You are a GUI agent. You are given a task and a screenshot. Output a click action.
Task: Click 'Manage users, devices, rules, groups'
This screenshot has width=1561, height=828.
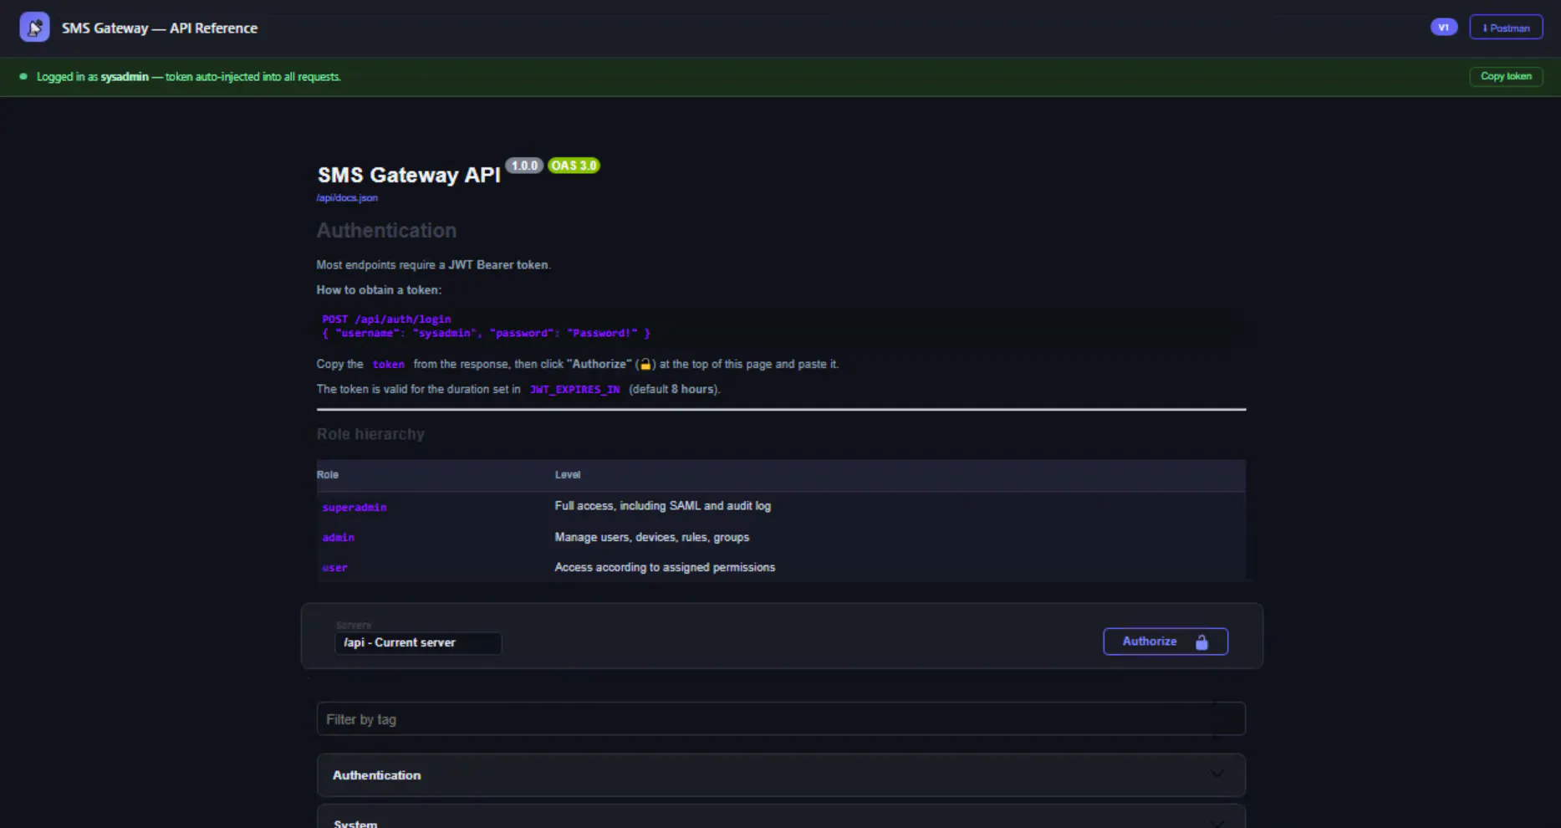652,538
